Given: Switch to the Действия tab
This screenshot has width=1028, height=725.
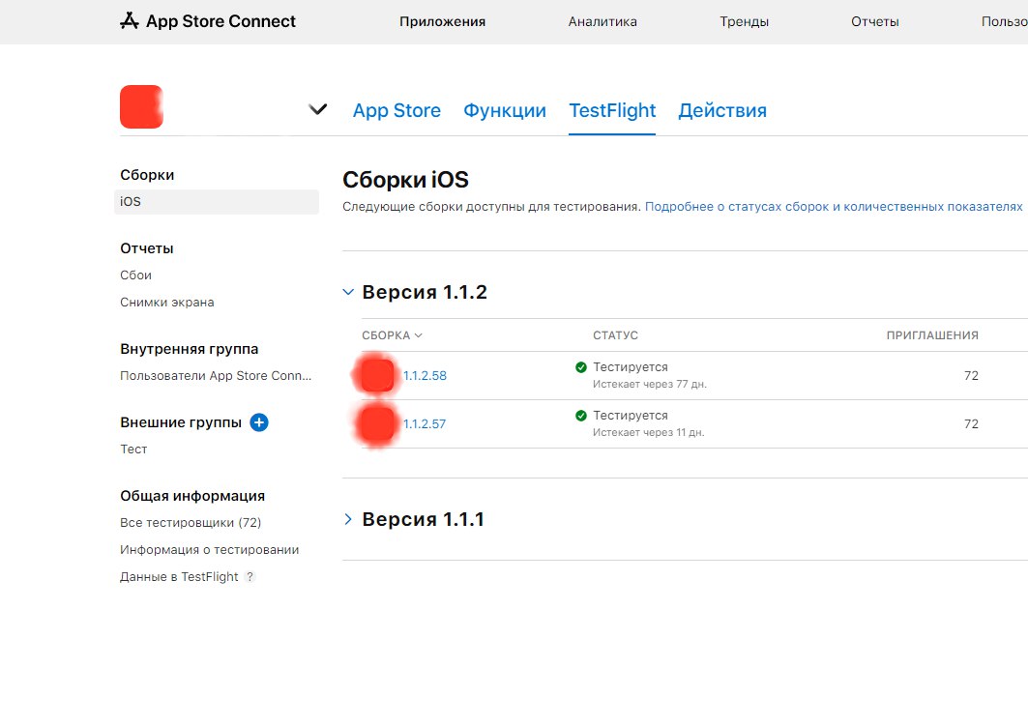Looking at the screenshot, I should pos(722,111).
